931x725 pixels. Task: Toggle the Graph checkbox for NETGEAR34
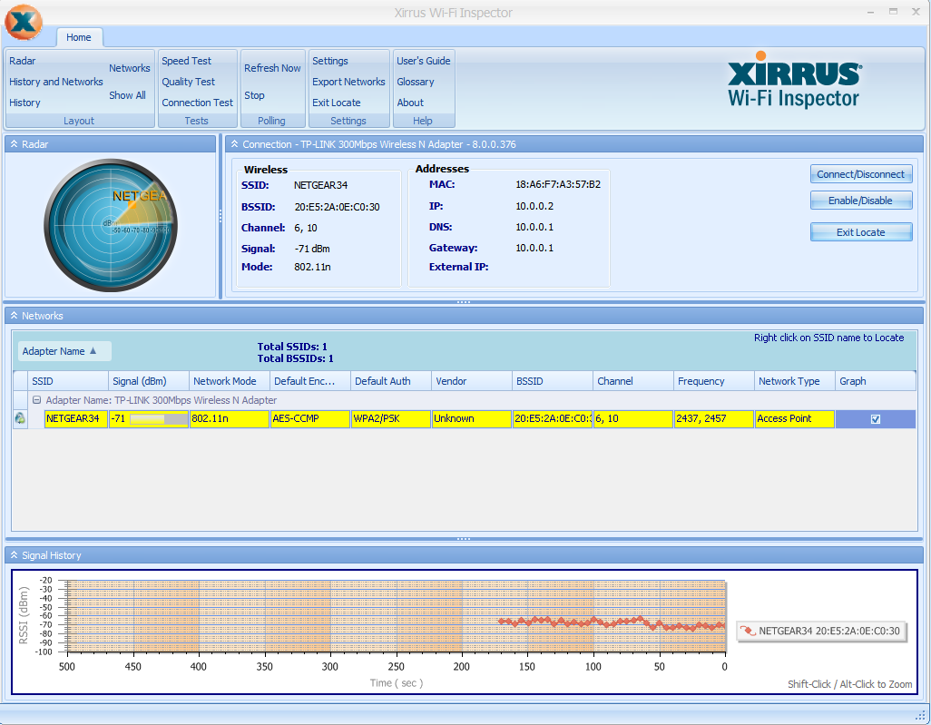coord(875,419)
